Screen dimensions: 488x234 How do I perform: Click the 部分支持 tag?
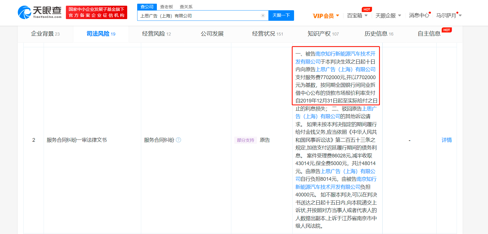tap(246, 140)
